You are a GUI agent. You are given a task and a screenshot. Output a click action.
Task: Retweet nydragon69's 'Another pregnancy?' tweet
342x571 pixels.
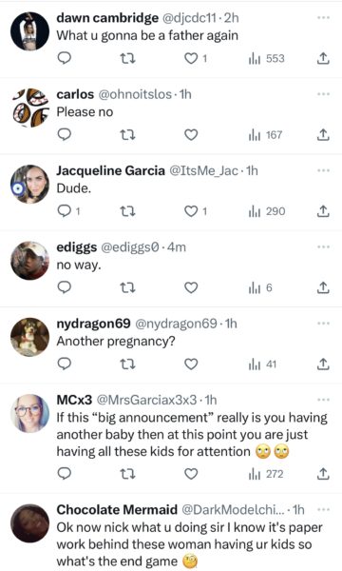(127, 364)
